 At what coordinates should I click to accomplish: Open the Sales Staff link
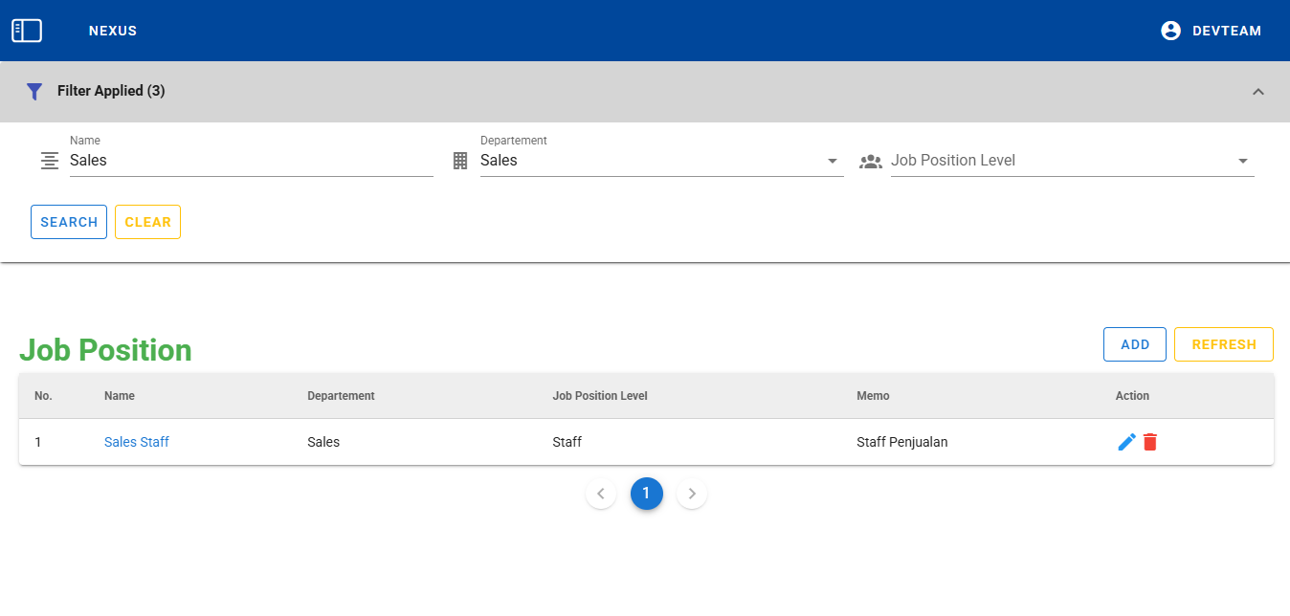coord(137,442)
